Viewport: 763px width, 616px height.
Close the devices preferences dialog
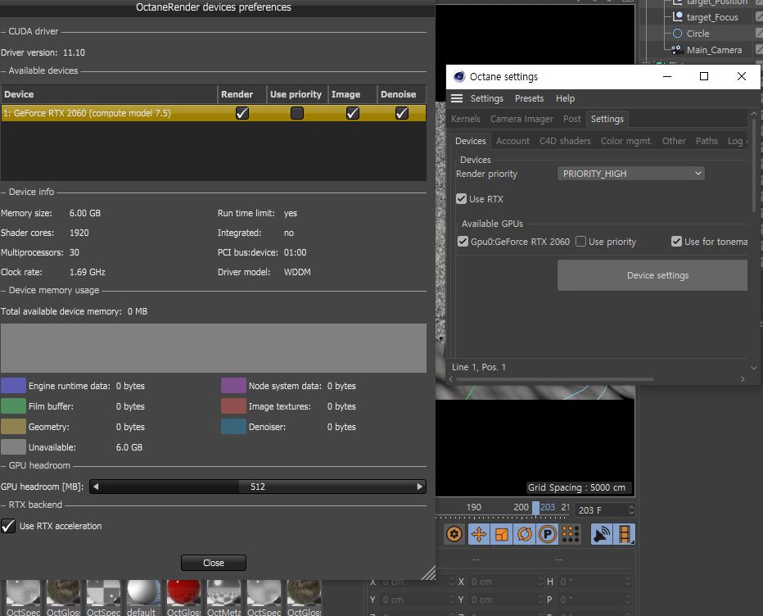(214, 563)
